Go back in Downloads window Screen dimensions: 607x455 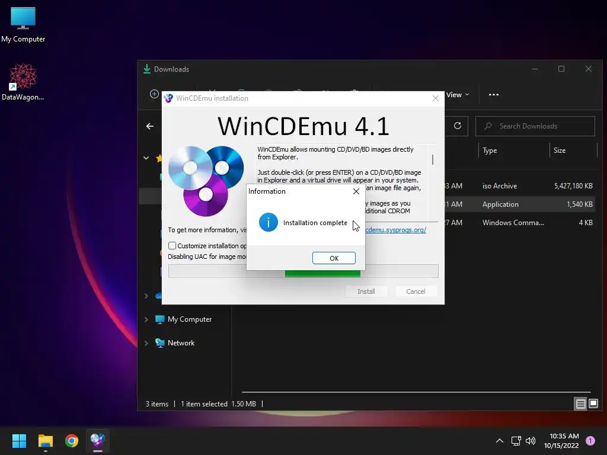pos(150,127)
